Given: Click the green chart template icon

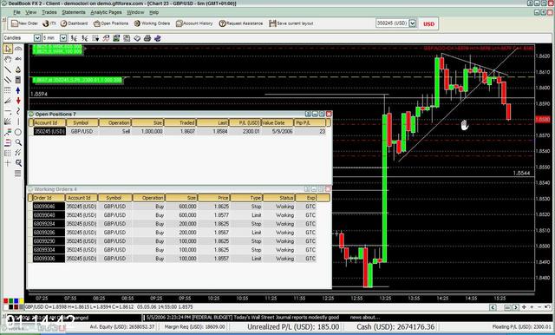Looking at the screenshot, I should pyautogui.click(x=116, y=38).
